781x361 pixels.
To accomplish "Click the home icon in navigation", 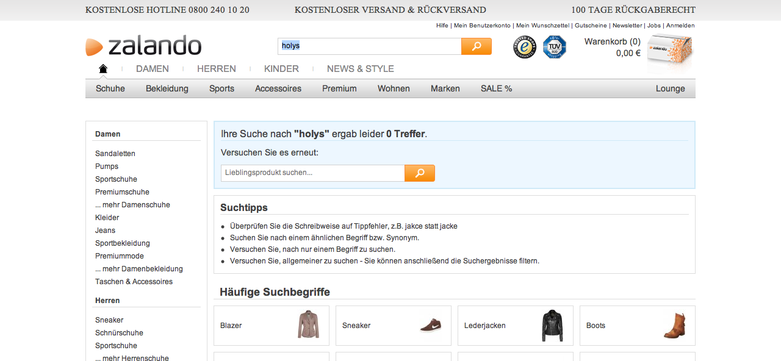I will (103, 69).
